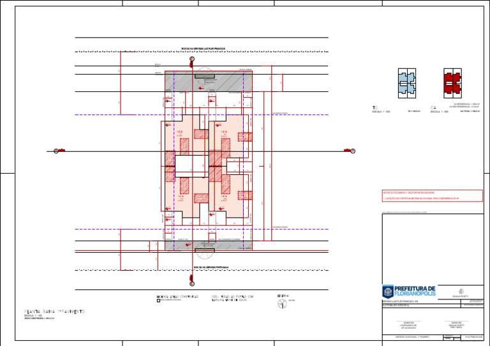Click the upper hatched gray sidewalk area

tap(209, 81)
